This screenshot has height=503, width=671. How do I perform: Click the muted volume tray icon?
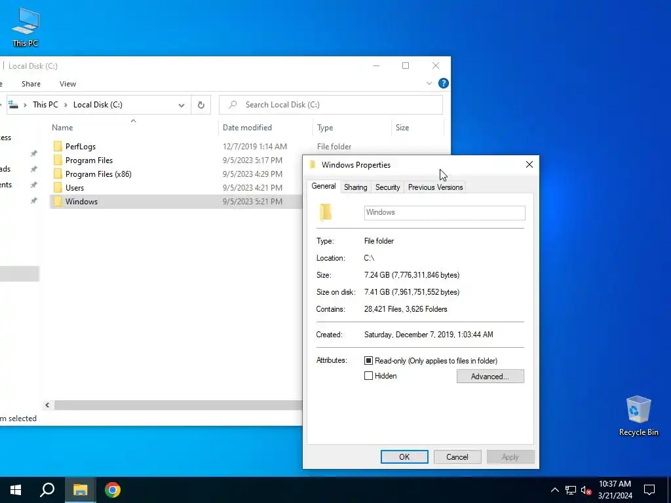(x=586, y=490)
